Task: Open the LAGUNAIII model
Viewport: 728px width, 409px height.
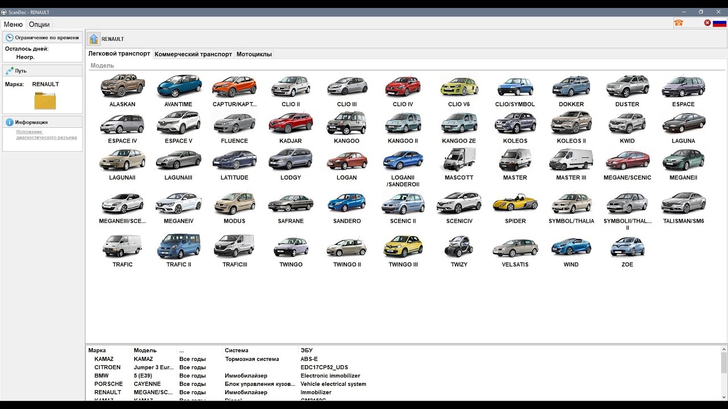Action: click(x=179, y=160)
